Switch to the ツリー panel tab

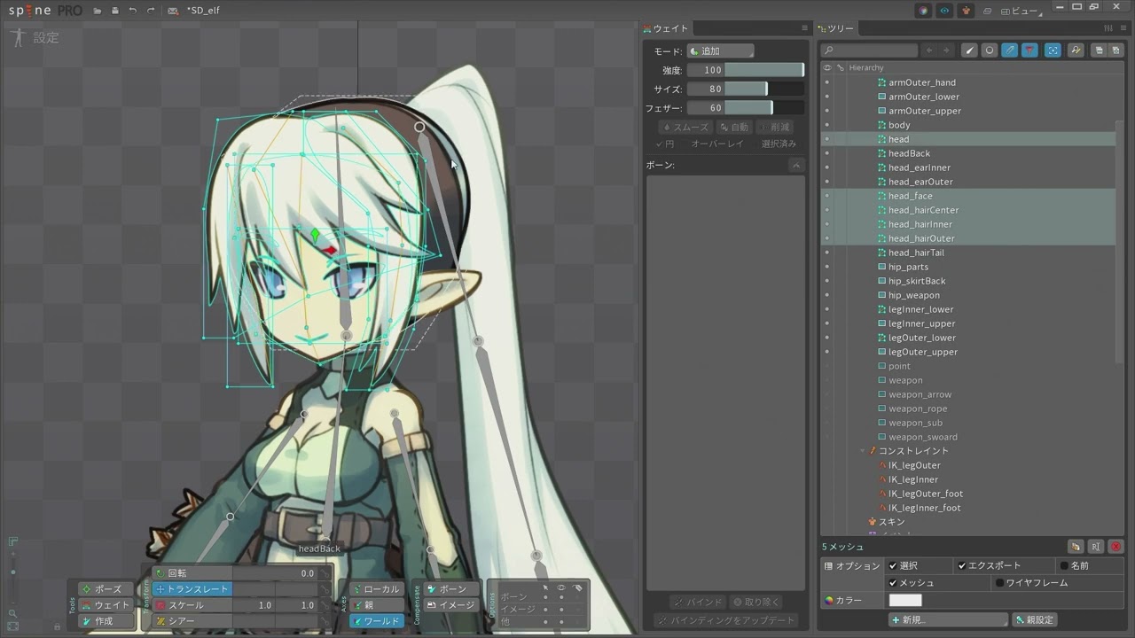[835, 28]
